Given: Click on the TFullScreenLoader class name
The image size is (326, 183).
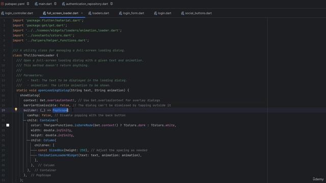Looking at the screenshot, I should pos(39,55).
